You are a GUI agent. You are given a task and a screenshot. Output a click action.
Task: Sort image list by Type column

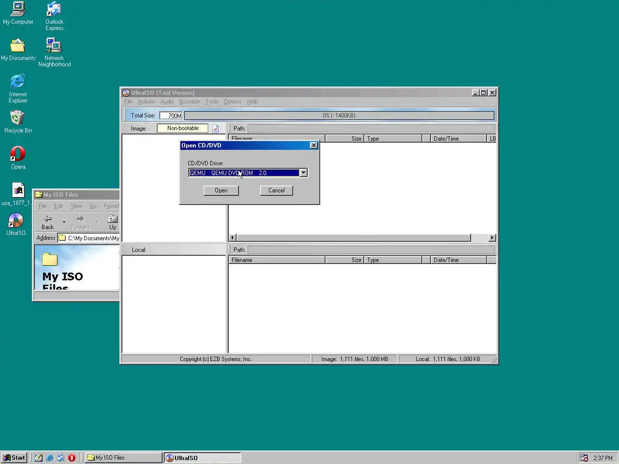coord(393,139)
